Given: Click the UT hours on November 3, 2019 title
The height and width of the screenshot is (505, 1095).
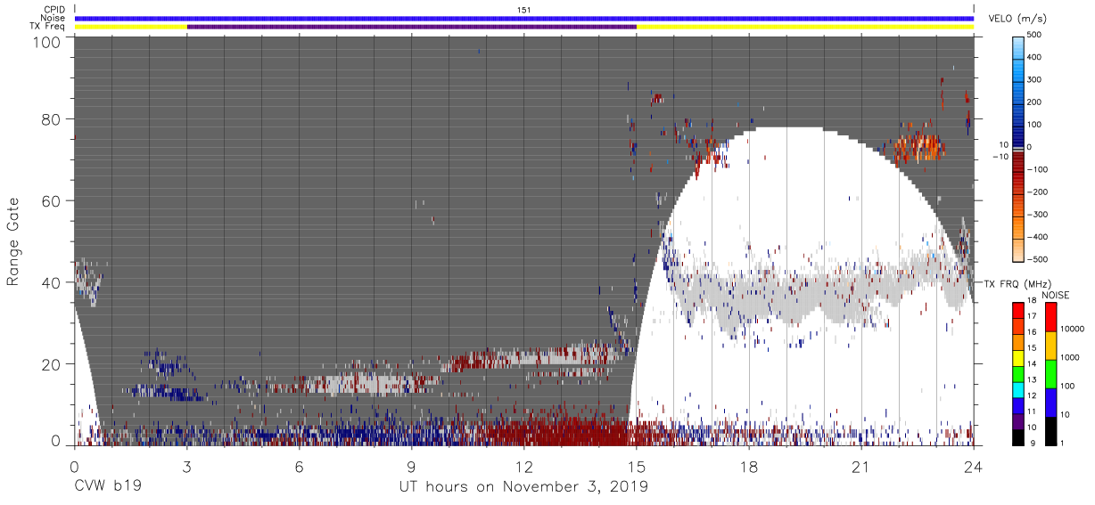Looking at the screenshot, I should (x=523, y=486).
